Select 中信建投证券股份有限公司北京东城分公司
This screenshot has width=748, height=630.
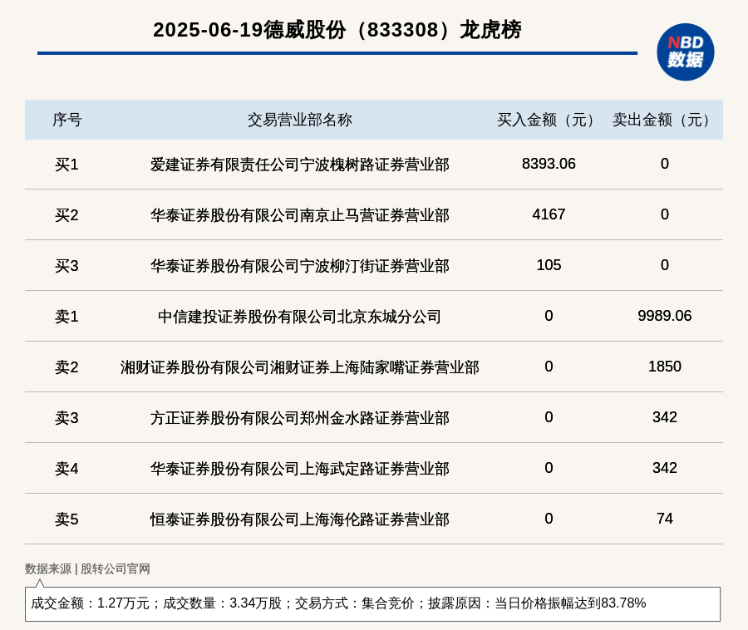pos(299,316)
